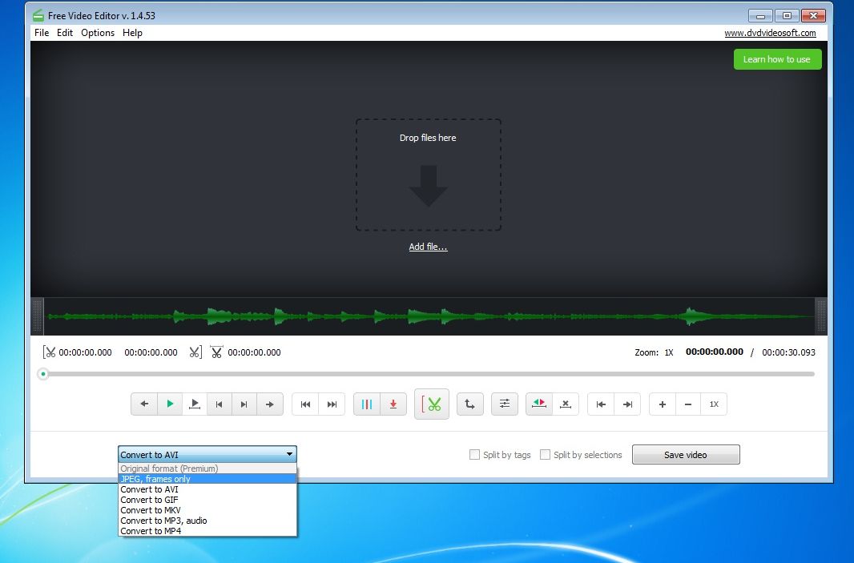Close the Free Video Editor window

[814, 16]
